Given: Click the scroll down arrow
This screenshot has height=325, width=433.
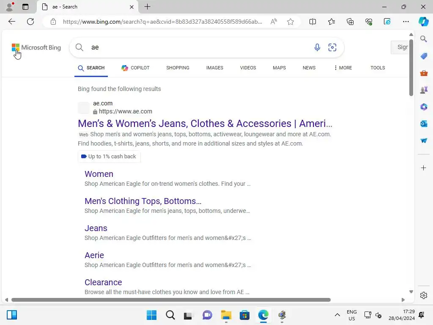Looking at the screenshot, I should tap(411, 292).
